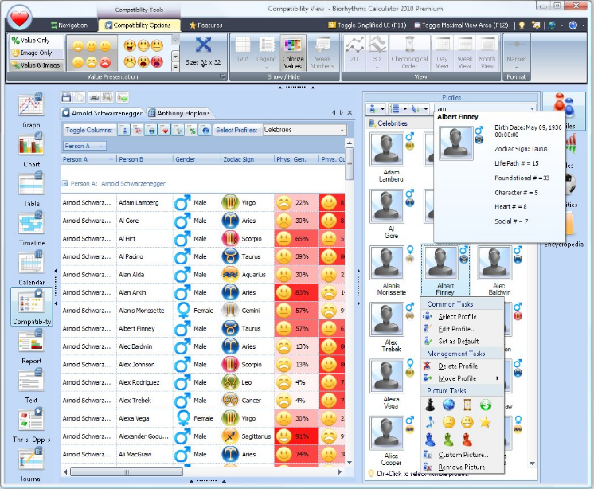Click the Alanis Morissette profile thumbnail
The height and width of the screenshot is (489, 594).
391,271
